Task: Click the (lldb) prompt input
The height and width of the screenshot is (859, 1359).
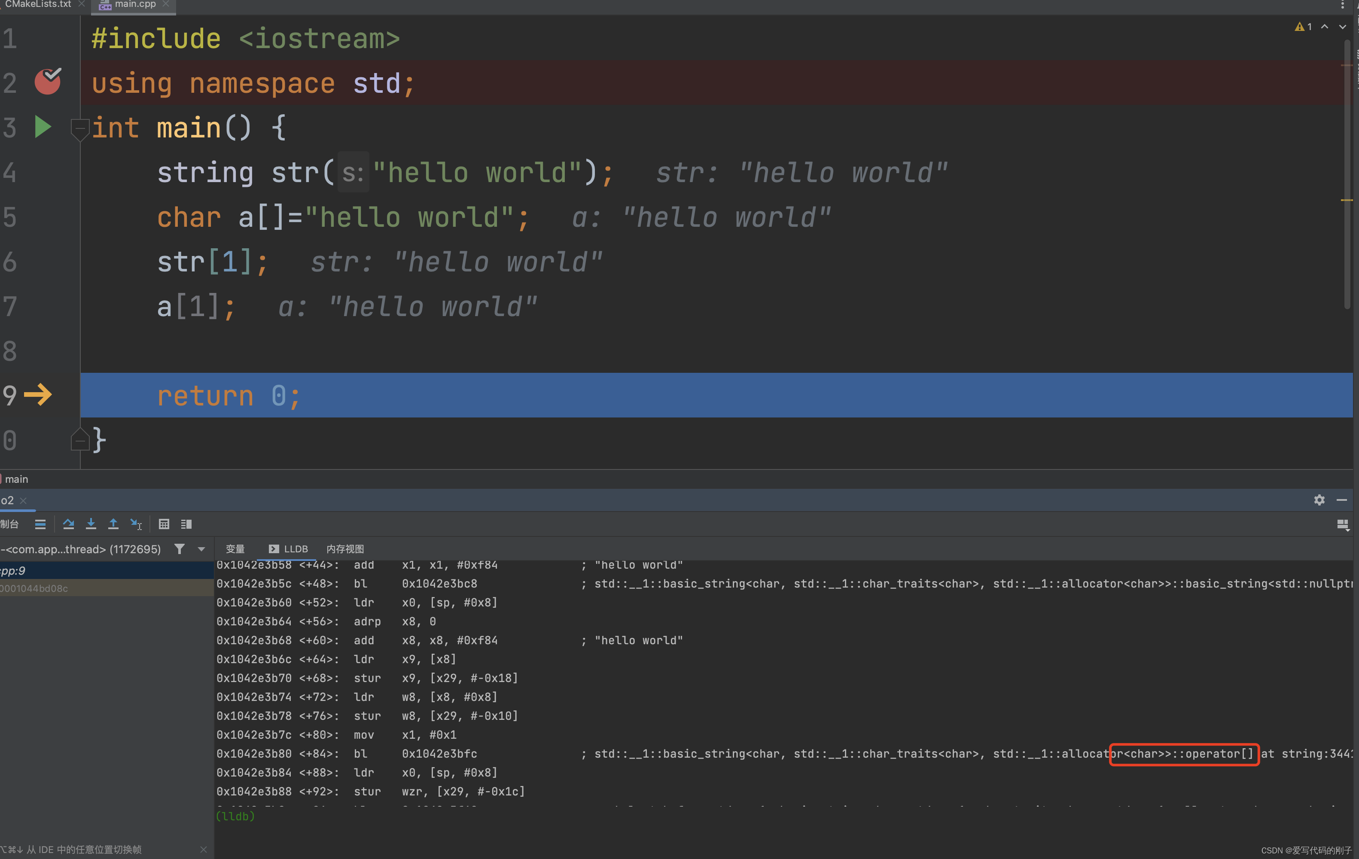Action: 784,816
